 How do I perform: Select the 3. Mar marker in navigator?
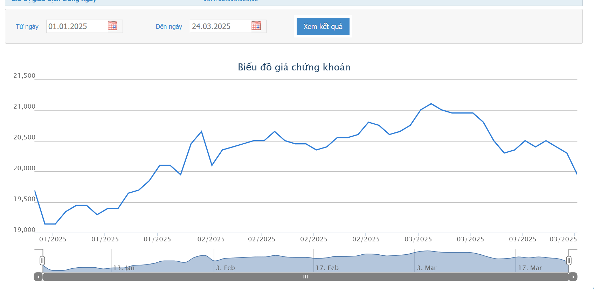click(427, 268)
